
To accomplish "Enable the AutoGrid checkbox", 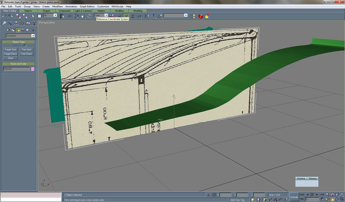I will click(x=25, y=45).
